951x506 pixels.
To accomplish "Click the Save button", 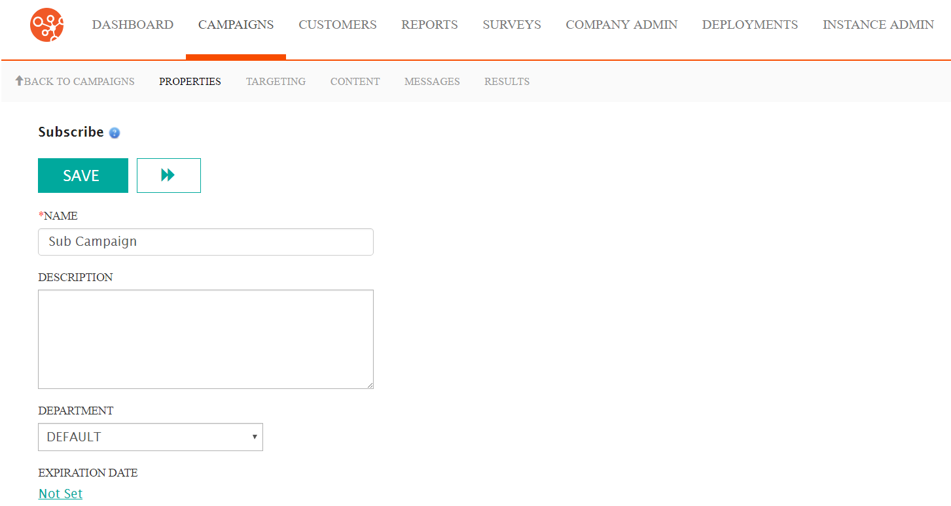I will [x=83, y=175].
